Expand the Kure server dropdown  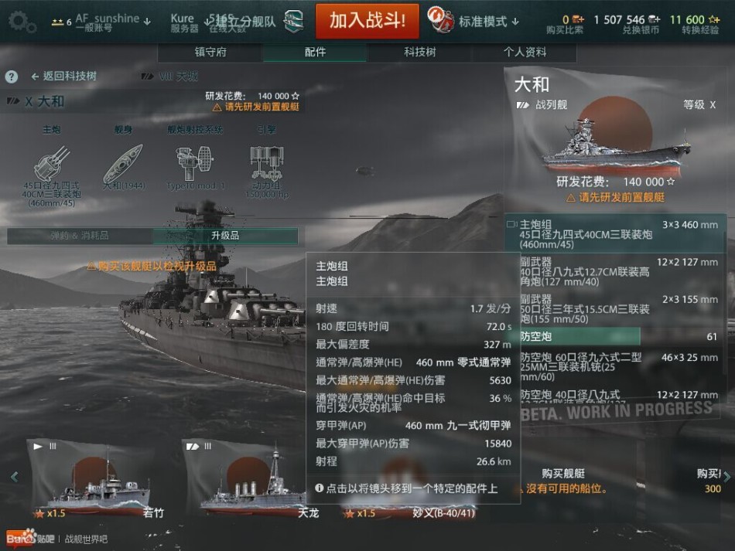[x=207, y=22]
